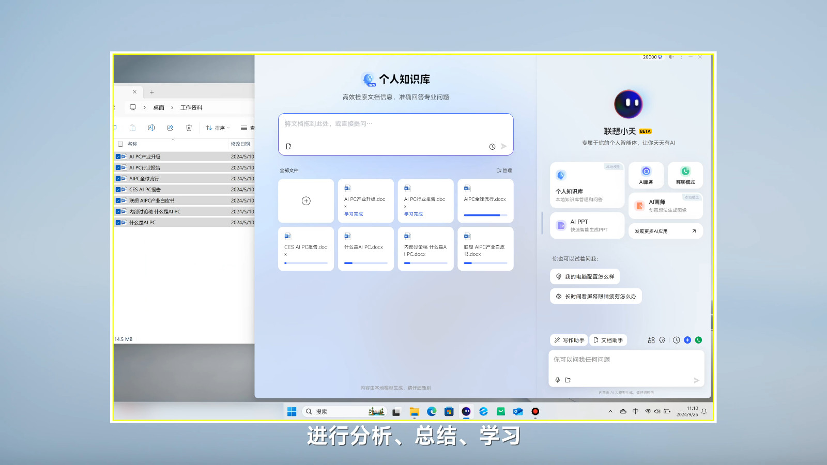Click the apps grid icon above chat input
Viewport: 827px width, 465px height.
point(651,340)
